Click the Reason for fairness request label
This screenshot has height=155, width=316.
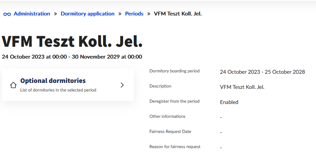point(175,147)
